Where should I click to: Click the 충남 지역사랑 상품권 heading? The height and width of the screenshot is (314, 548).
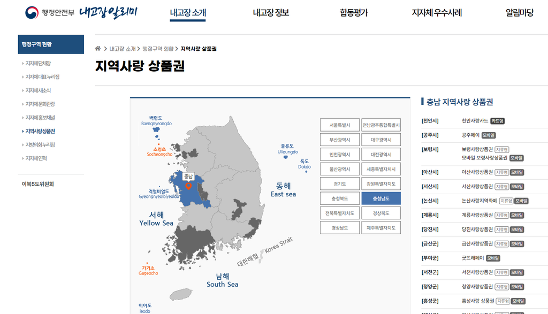click(x=460, y=102)
